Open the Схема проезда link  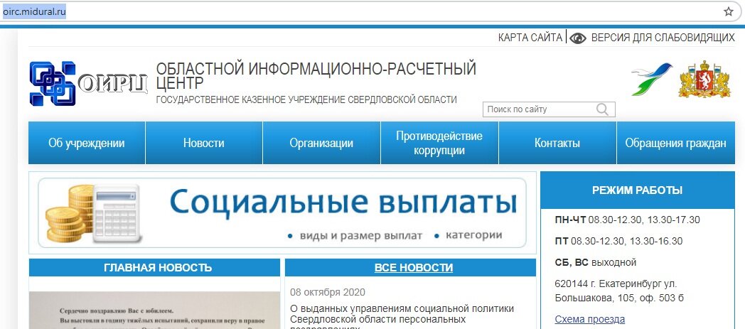click(x=589, y=319)
